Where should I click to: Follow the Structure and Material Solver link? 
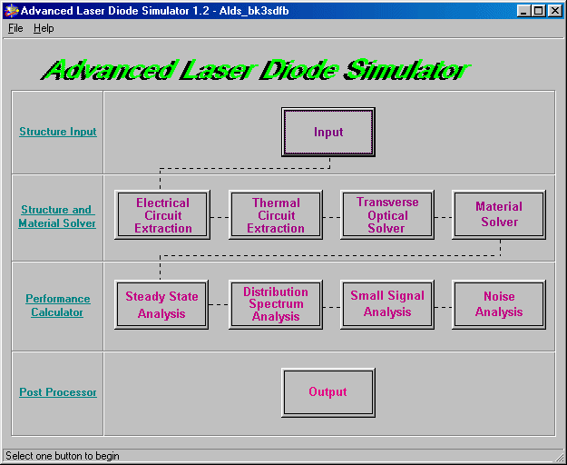(x=57, y=216)
